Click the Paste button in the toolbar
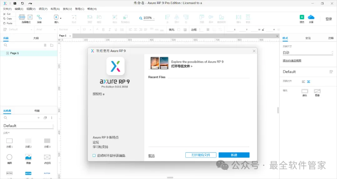This screenshot has height=179, width=337. 7,23
